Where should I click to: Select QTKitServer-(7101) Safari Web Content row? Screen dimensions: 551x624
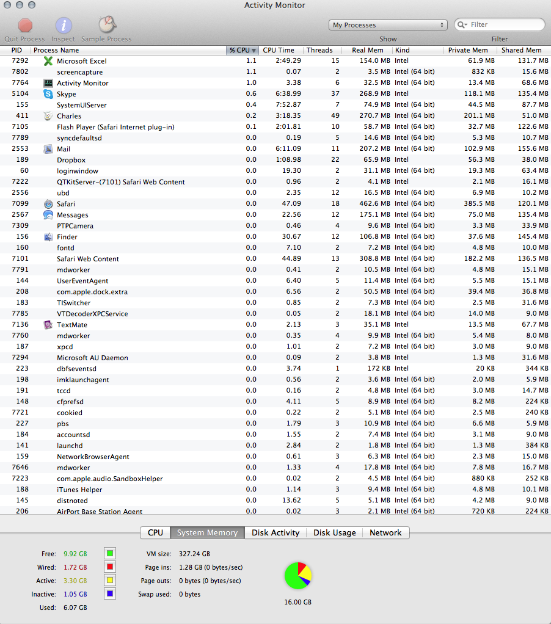pyautogui.click(x=275, y=182)
